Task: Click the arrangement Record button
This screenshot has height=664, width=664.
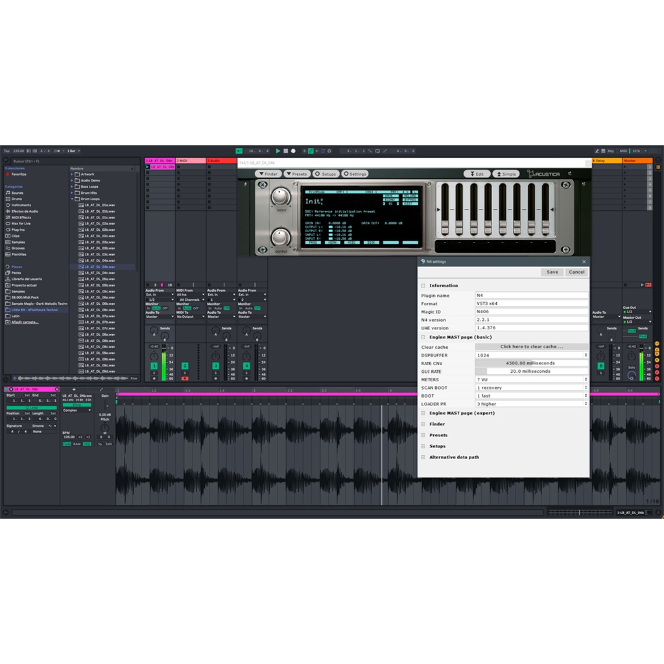Action: [293, 151]
